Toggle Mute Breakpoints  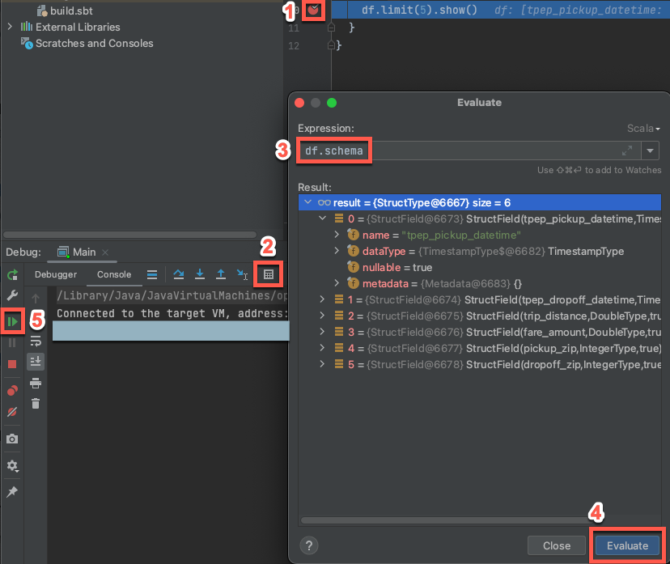coord(12,411)
